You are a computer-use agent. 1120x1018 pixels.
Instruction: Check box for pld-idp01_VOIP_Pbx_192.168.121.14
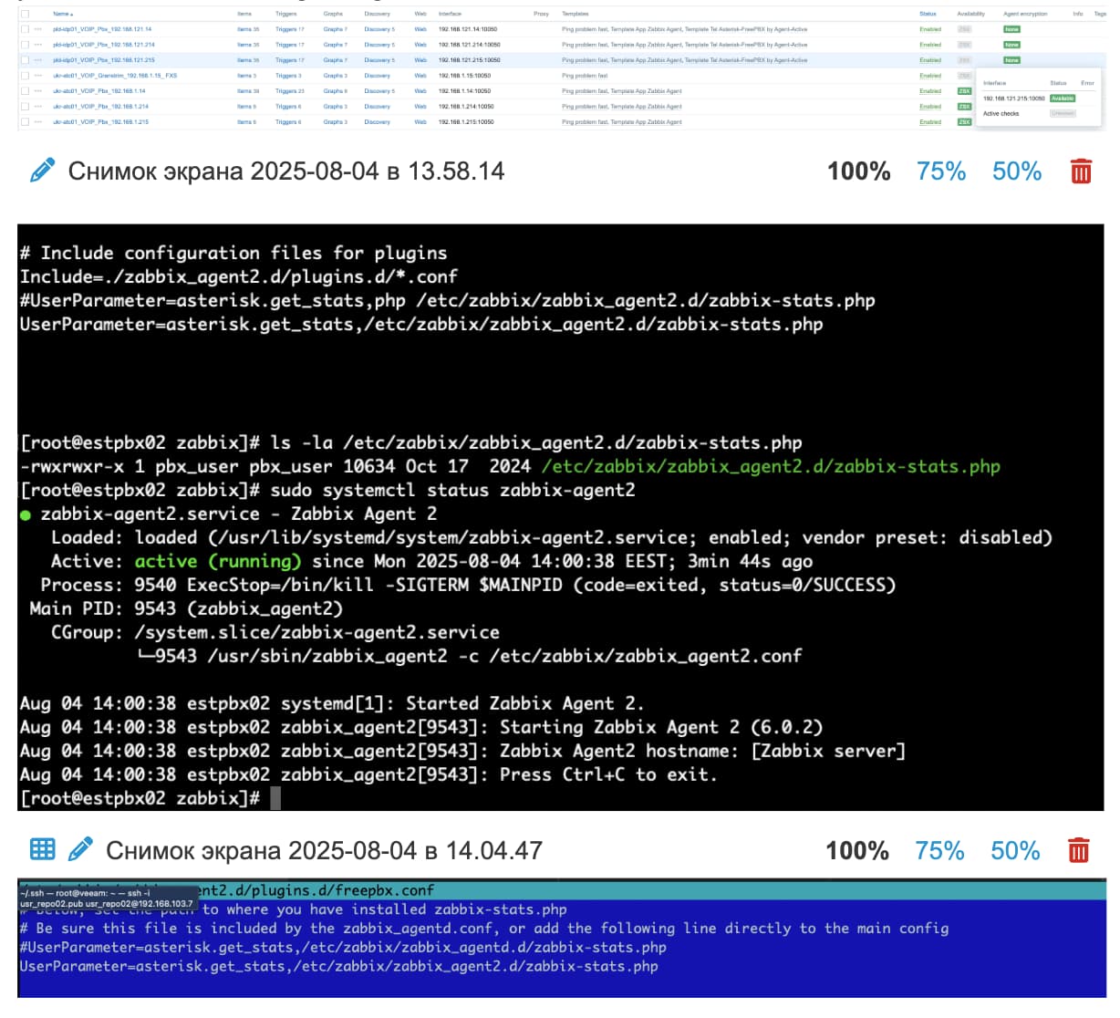(x=25, y=29)
